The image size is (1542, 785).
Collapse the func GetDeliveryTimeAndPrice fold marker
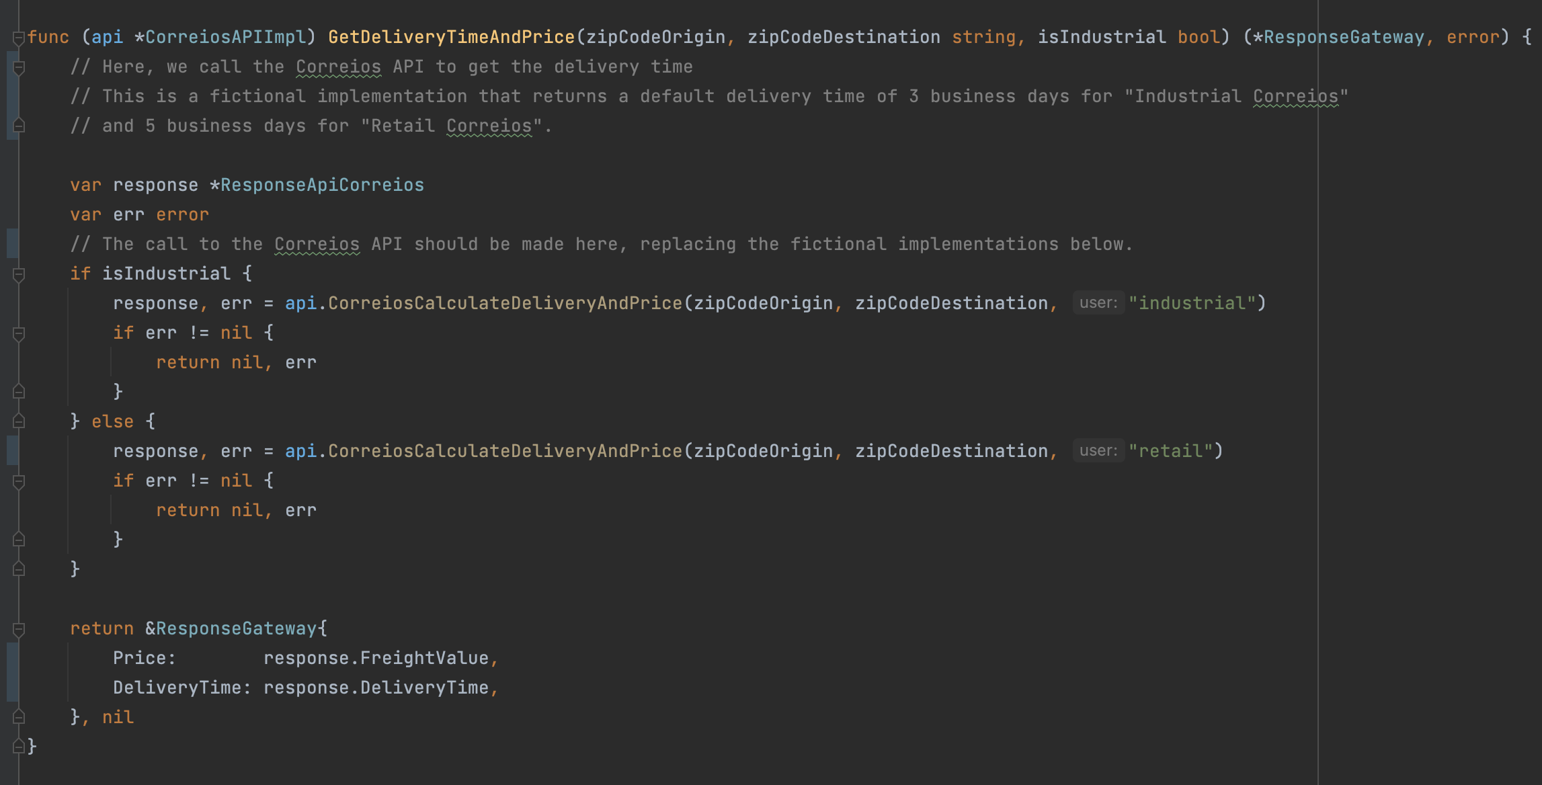pos(19,38)
